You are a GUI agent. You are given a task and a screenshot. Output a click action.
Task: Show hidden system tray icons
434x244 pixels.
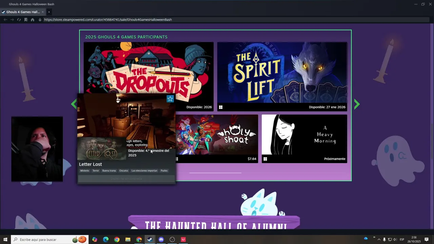pos(379,240)
